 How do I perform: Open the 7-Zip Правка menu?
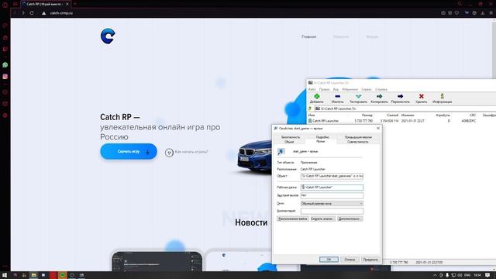pyautogui.click(x=324, y=90)
